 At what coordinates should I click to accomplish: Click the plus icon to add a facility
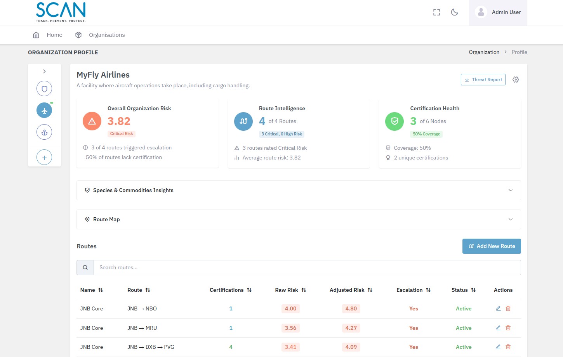click(x=44, y=157)
